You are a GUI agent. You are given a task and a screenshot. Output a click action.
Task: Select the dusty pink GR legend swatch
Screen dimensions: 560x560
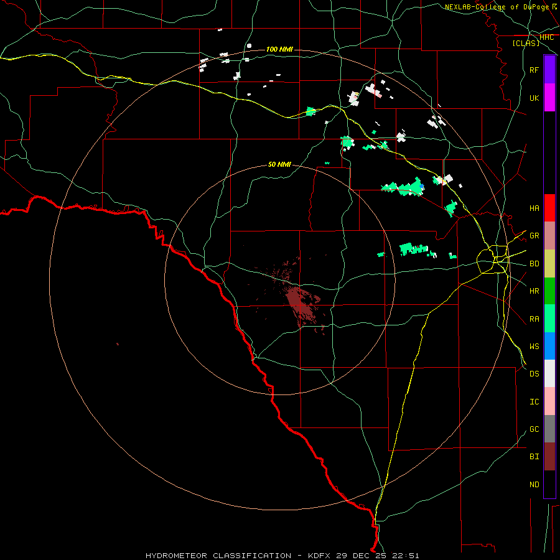click(x=549, y=236)
